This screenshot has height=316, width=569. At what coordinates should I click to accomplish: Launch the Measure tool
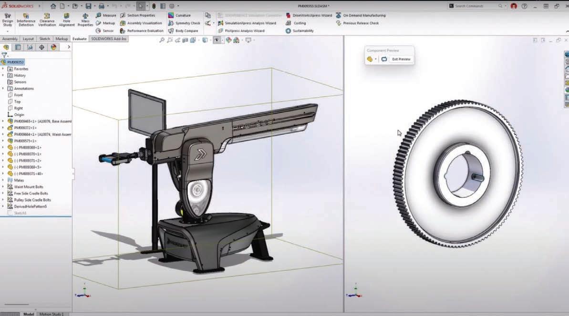[x=106, y=15]
